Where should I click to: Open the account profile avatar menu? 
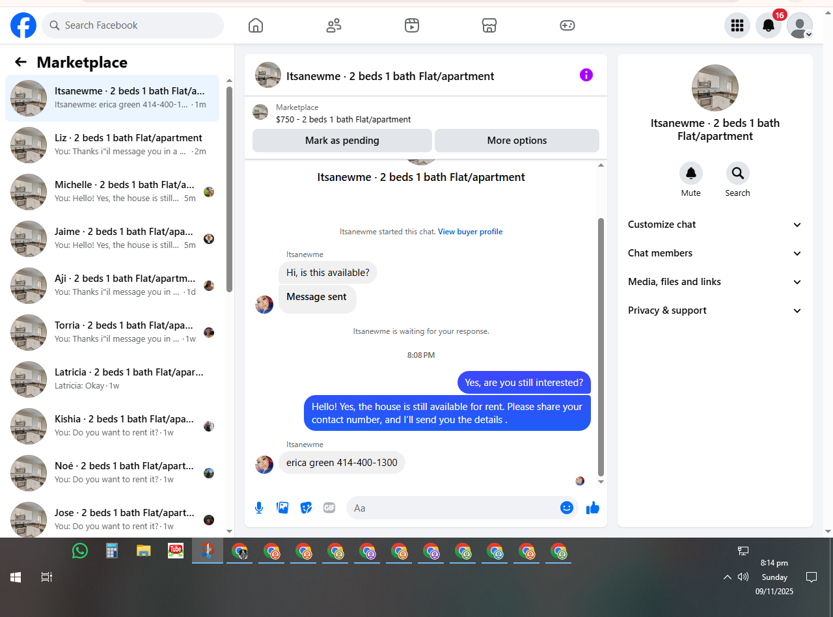tap(800, 25)
